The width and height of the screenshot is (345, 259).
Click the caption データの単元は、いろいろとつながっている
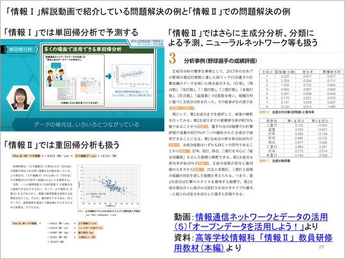point(86,125)
